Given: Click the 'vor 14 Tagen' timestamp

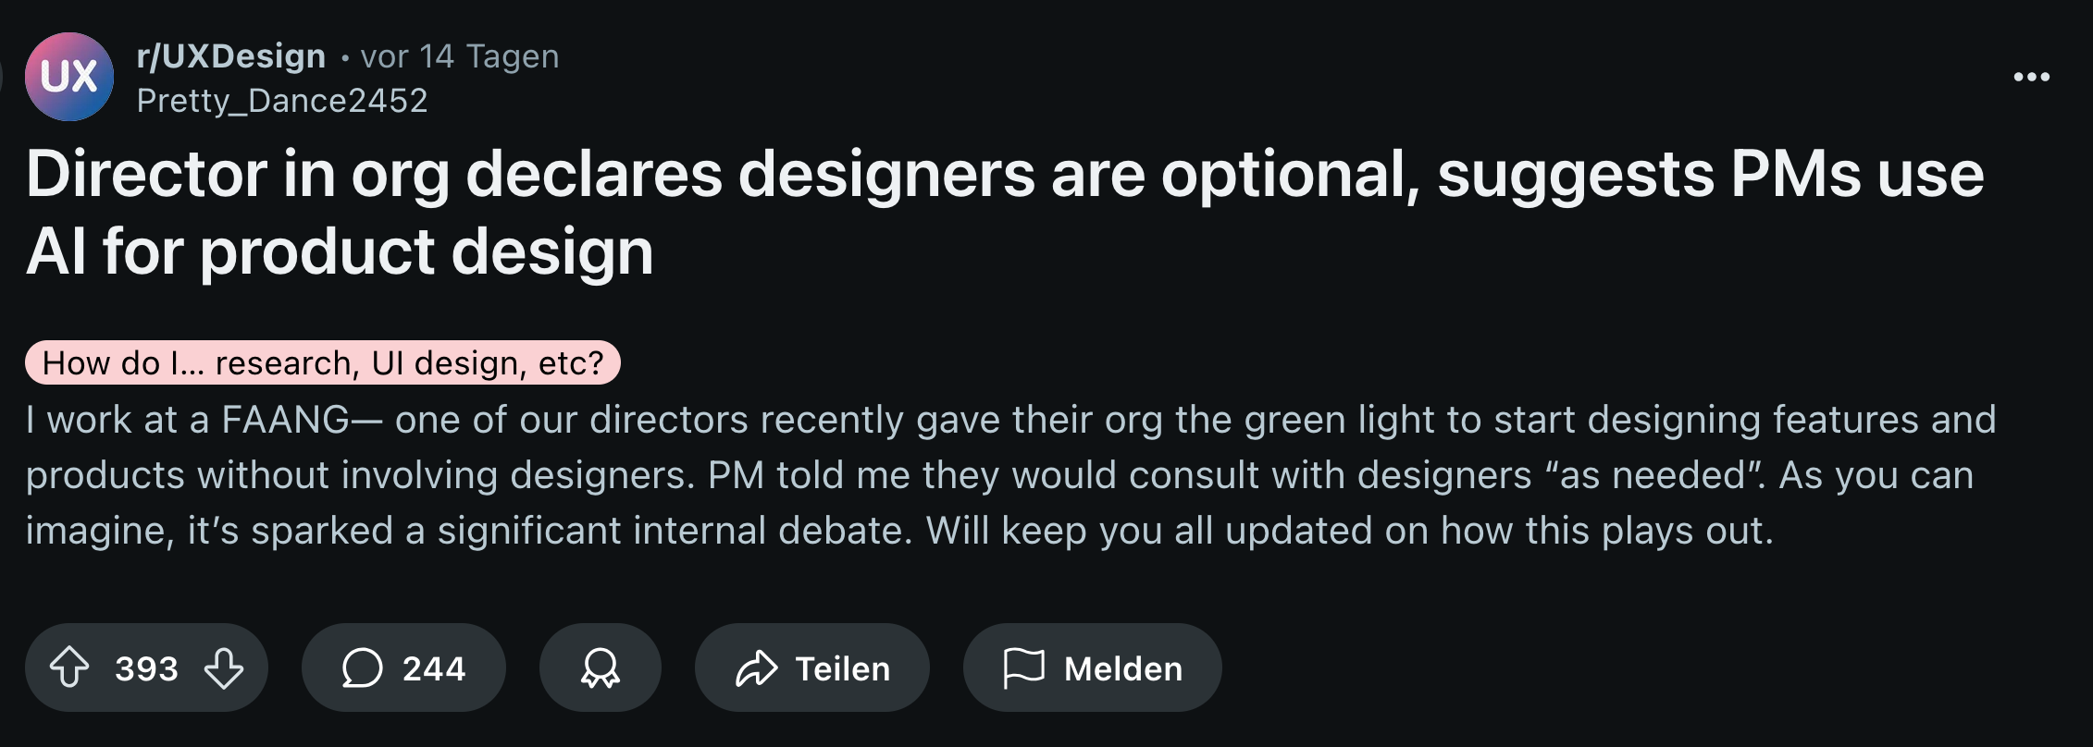Looking at the screenshot, I should pos(460,56).
